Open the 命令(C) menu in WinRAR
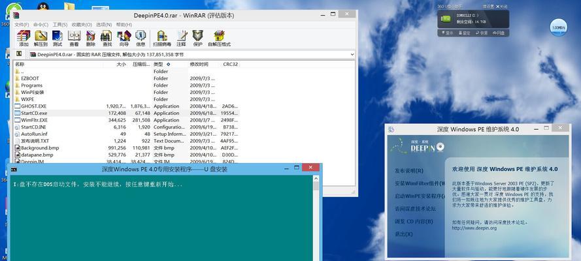Viewport: 581px width, 261px height. pos(41,24)
